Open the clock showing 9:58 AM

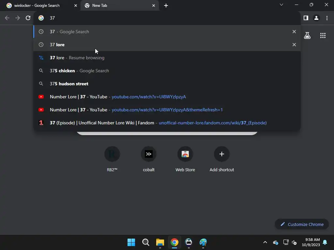311,242
